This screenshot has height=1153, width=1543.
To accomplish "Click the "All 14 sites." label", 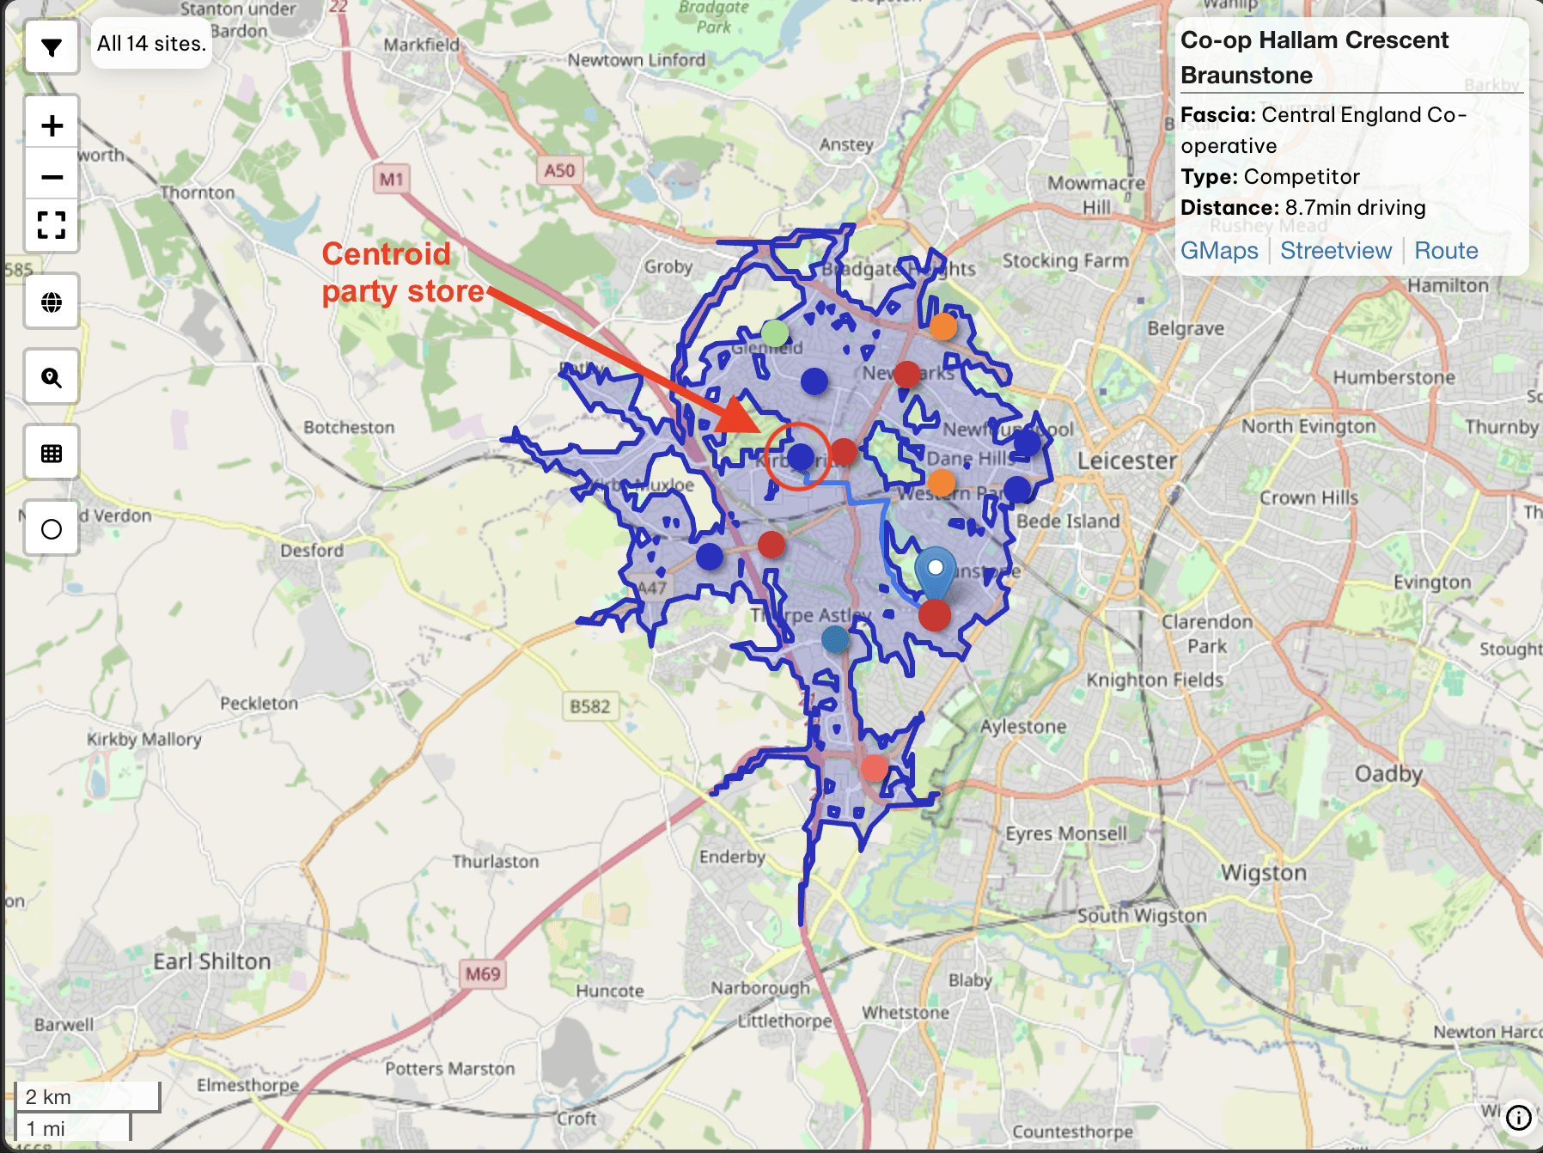I will coord(151,44).
